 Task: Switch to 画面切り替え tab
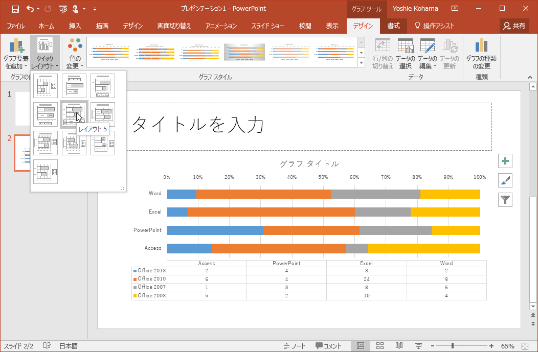pyautogui.click(x=174, y=26)
